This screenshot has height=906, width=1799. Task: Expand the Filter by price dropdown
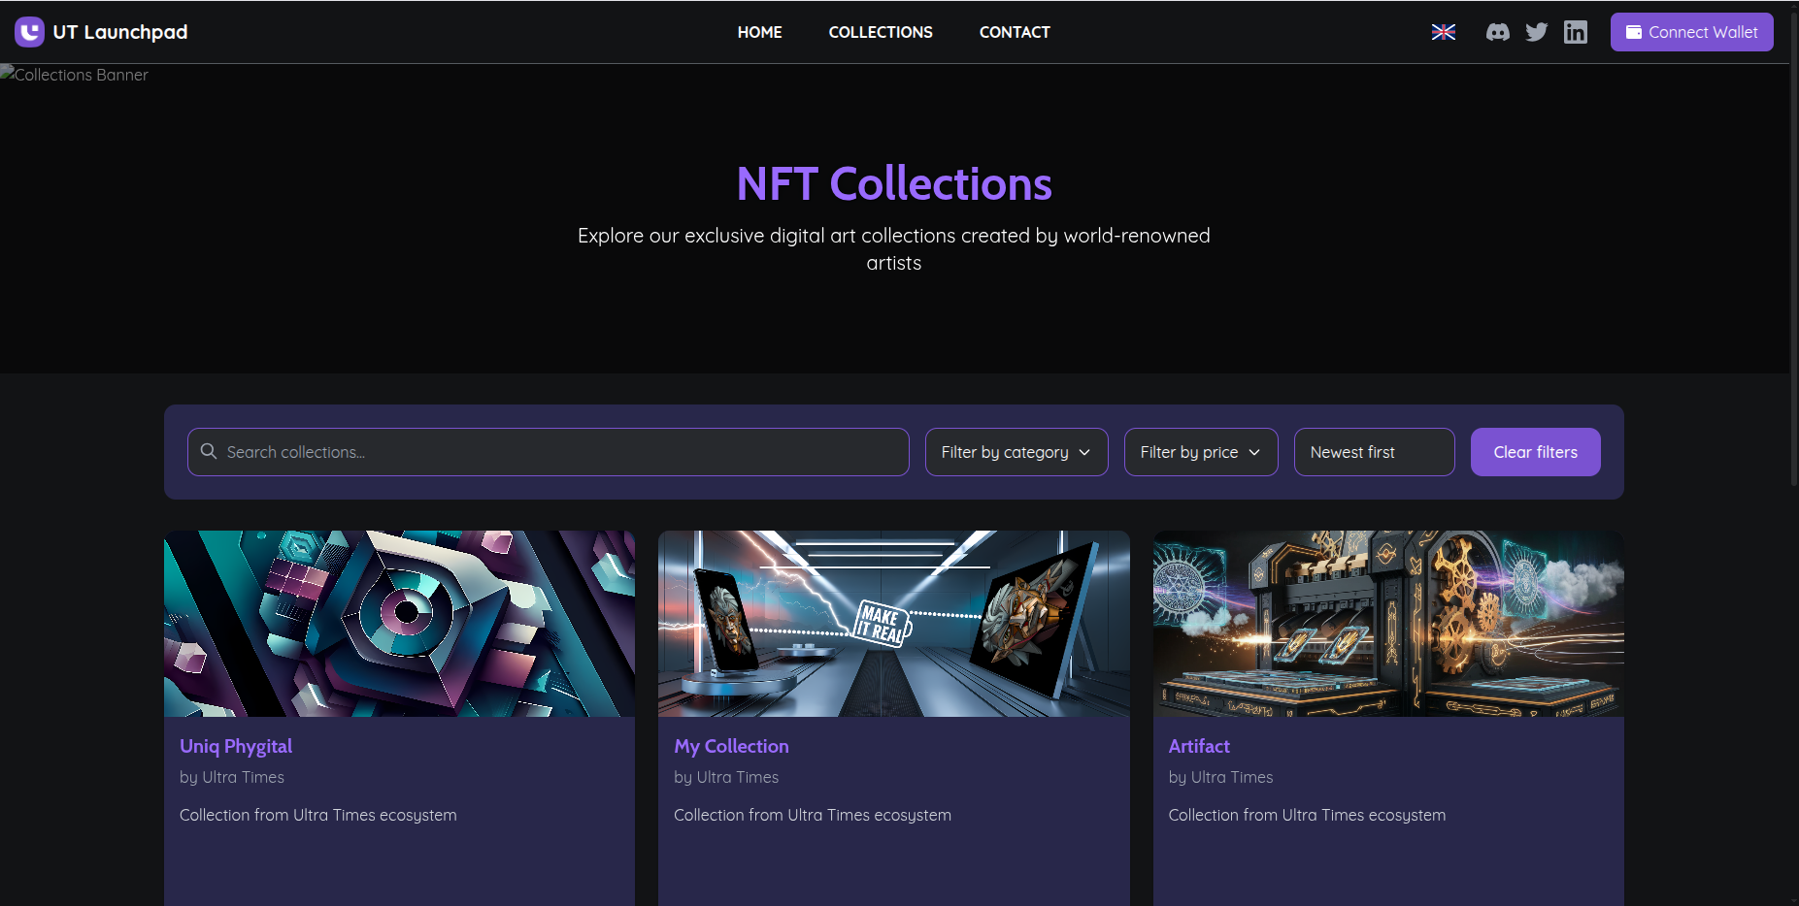coord(1200,452)
